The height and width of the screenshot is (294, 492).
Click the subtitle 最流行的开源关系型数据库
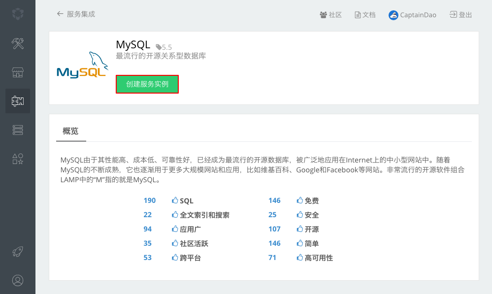[161, 56]
